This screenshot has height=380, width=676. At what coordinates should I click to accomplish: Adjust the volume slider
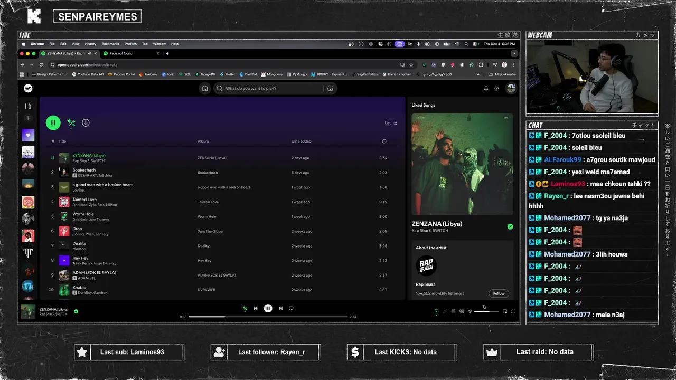(x=486, y=311)
